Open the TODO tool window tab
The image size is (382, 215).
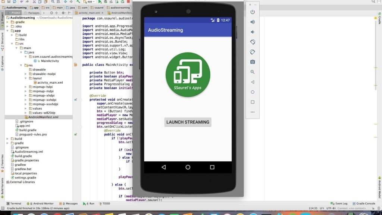coord(104,203)
